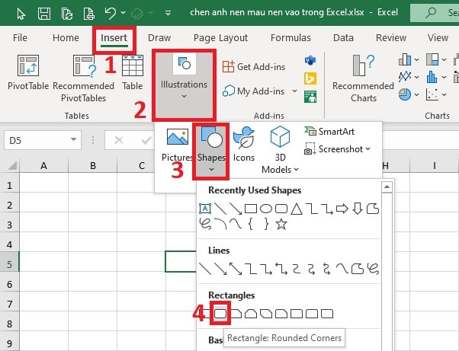459x351 pixels.
Task: Click Pictures in the Illustrations menu
Action: coord(177,145)
